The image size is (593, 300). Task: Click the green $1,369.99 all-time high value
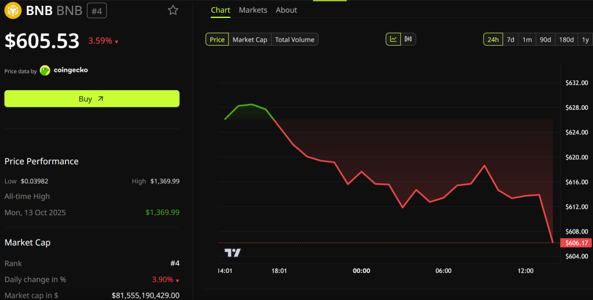tap(163, 213)
